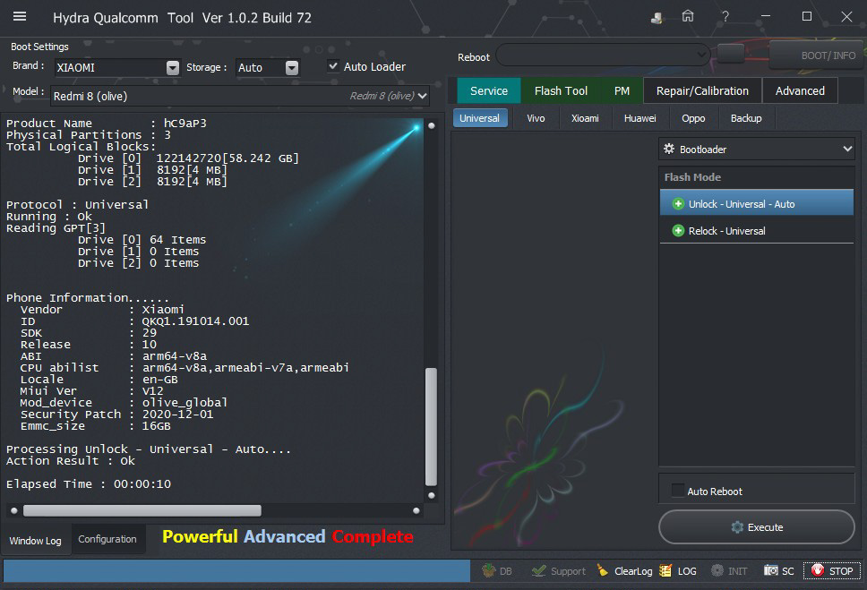Click green plus icon beside Unlock - Universal - Auto
Screen dimensions: 867x590
click(x=678, y=204)
